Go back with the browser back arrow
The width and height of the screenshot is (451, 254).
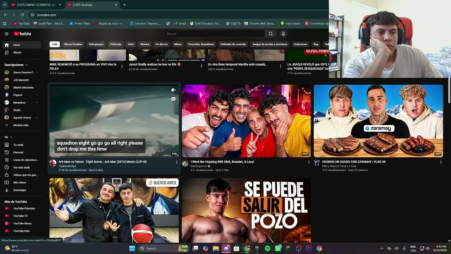5,15
